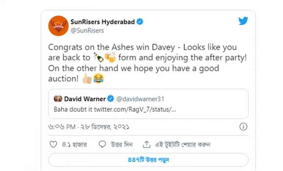Click SunRisers verified badge icon
This screenshot has width=283, height=171.
[140, 22]
